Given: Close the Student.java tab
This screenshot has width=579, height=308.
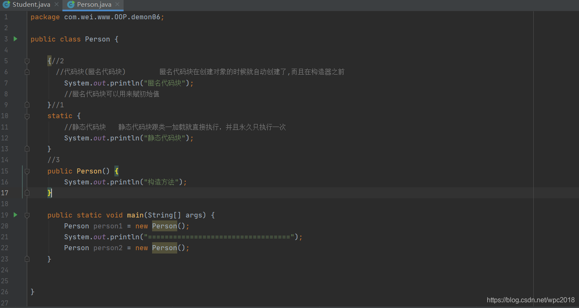Looking at the screenshot, I should click(x=57, y=5).
